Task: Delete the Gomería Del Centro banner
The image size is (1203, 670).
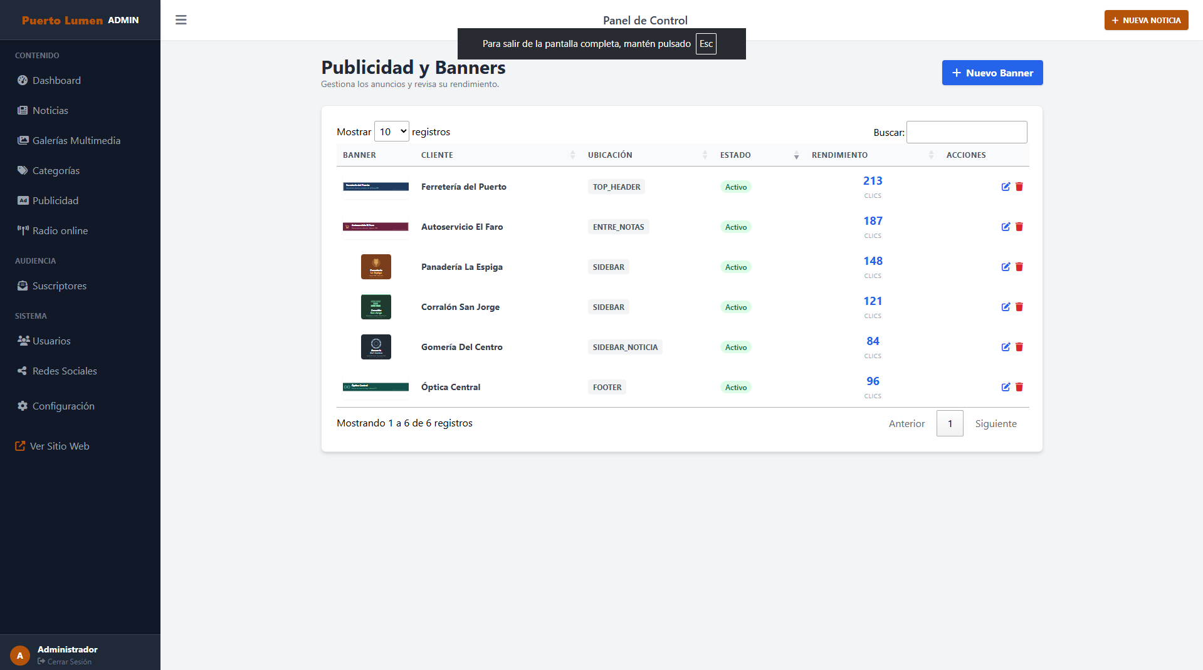Action: click(x=1019, y=347)
